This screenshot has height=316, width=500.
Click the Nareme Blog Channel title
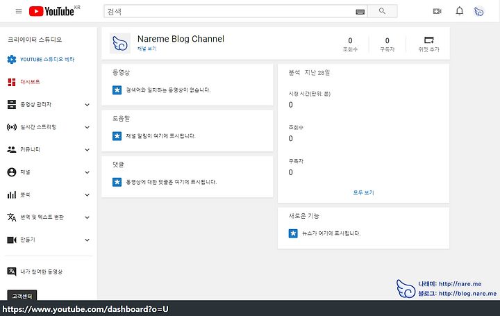click(181, 39)
